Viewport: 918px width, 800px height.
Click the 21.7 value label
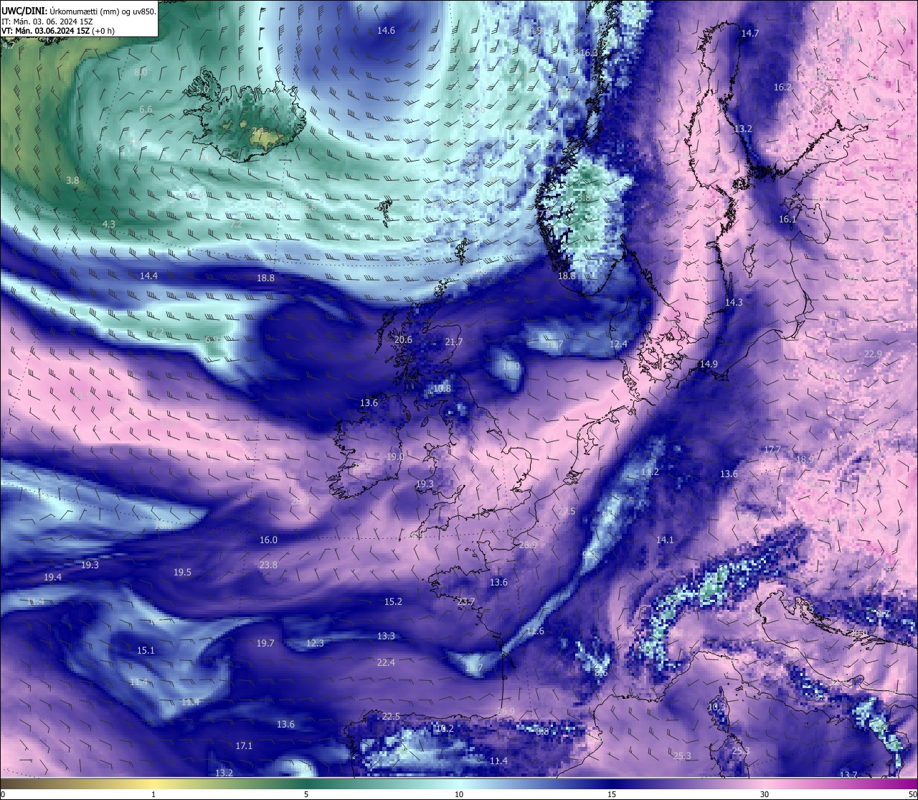[454, 342]
